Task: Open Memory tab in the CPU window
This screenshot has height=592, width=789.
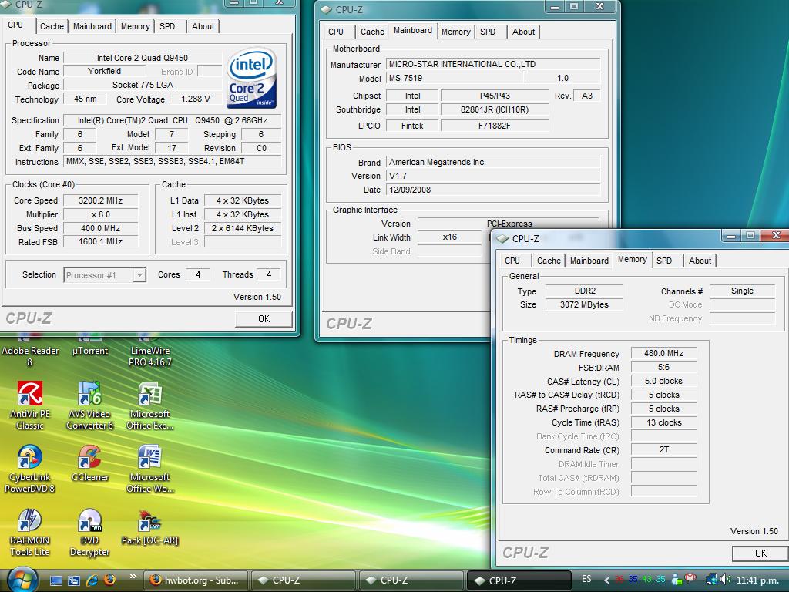Action: pyautogui.click(x=135, y=26)
